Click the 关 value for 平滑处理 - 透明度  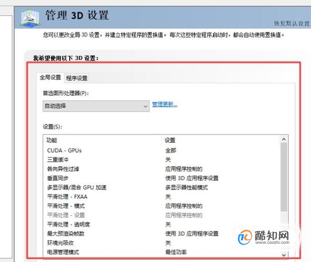coord(168,224)
